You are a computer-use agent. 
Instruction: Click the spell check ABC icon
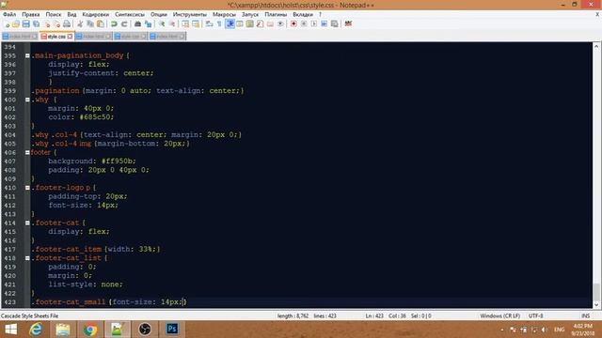[348, 23]
